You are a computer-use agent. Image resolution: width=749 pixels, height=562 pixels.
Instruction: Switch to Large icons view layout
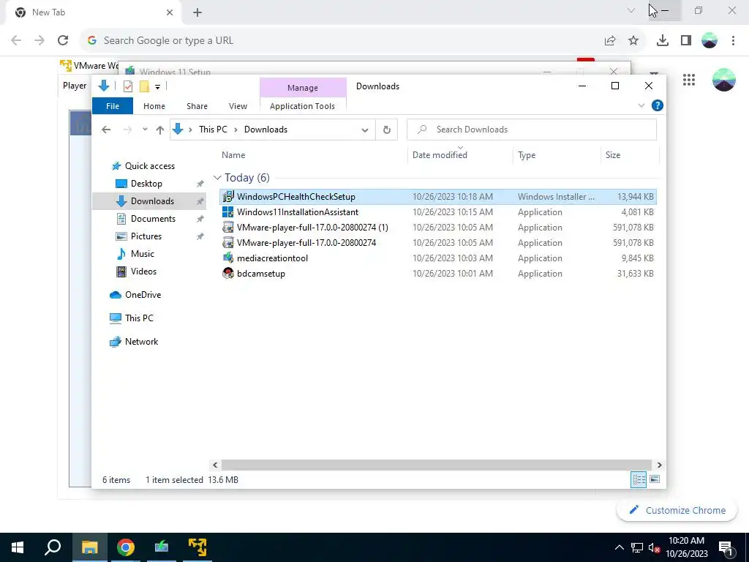(655, 479)
